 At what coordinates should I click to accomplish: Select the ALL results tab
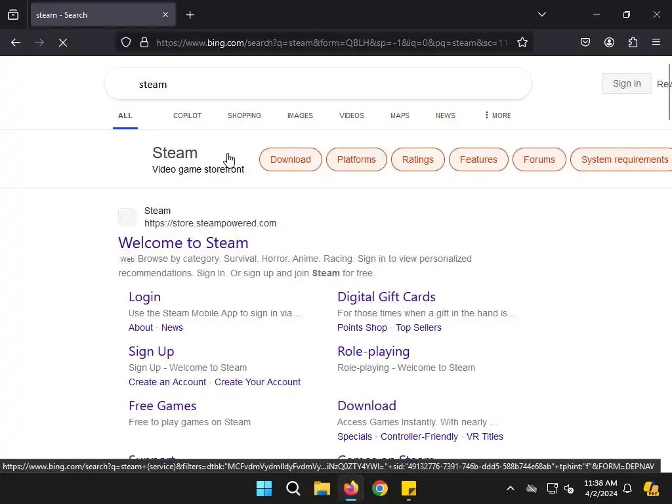[125, 115]
